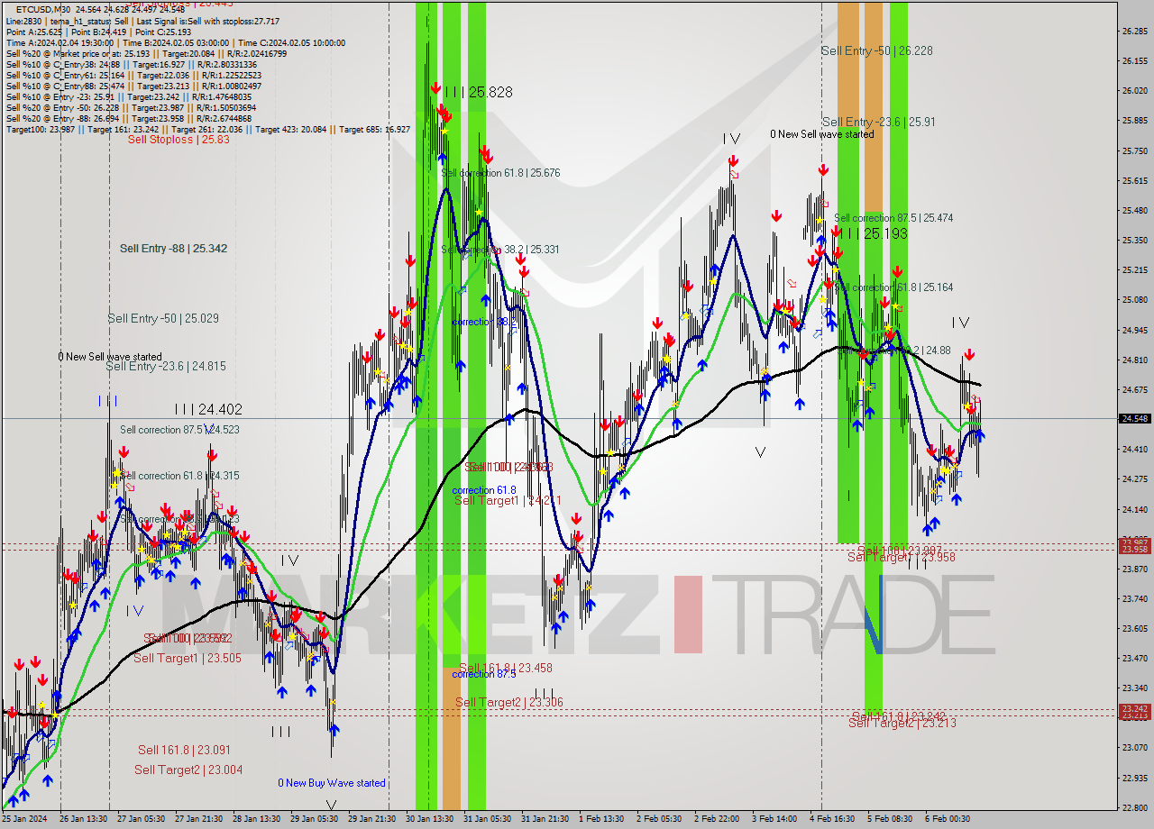Click the '3 Feb 14:00' time axis label

pyautogui.click(x=774, y=819)
